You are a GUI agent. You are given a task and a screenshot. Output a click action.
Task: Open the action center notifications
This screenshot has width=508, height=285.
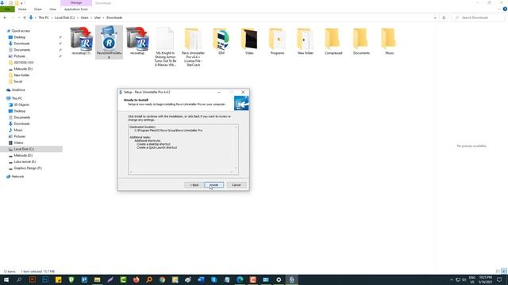point(499,279)
